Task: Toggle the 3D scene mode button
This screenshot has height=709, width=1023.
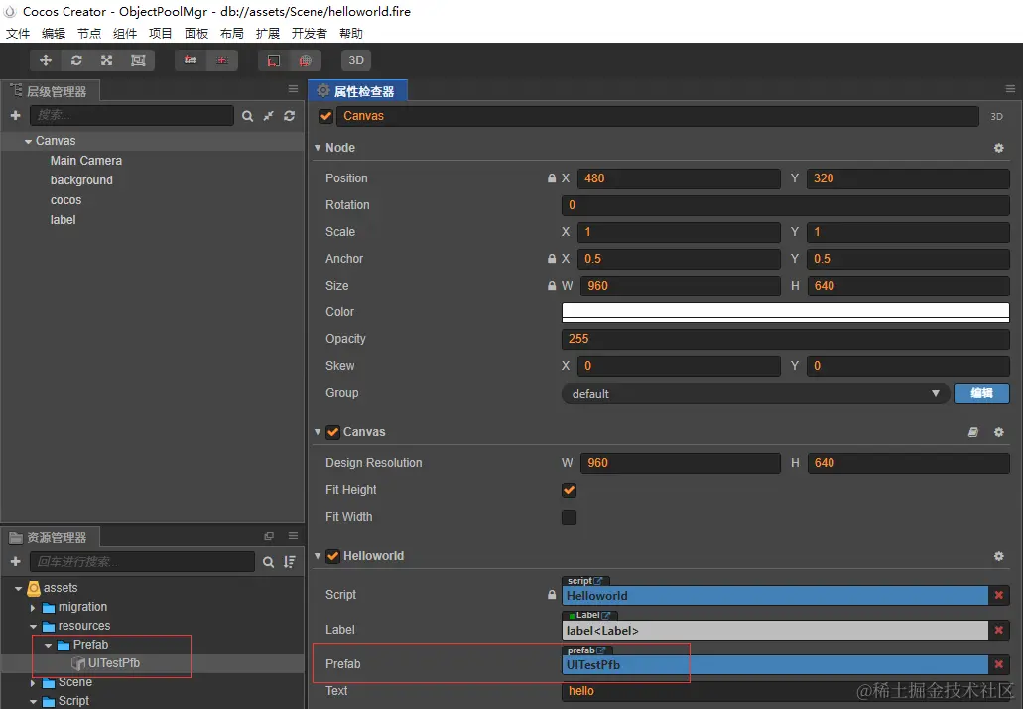Action: click(x=356, y=60)
